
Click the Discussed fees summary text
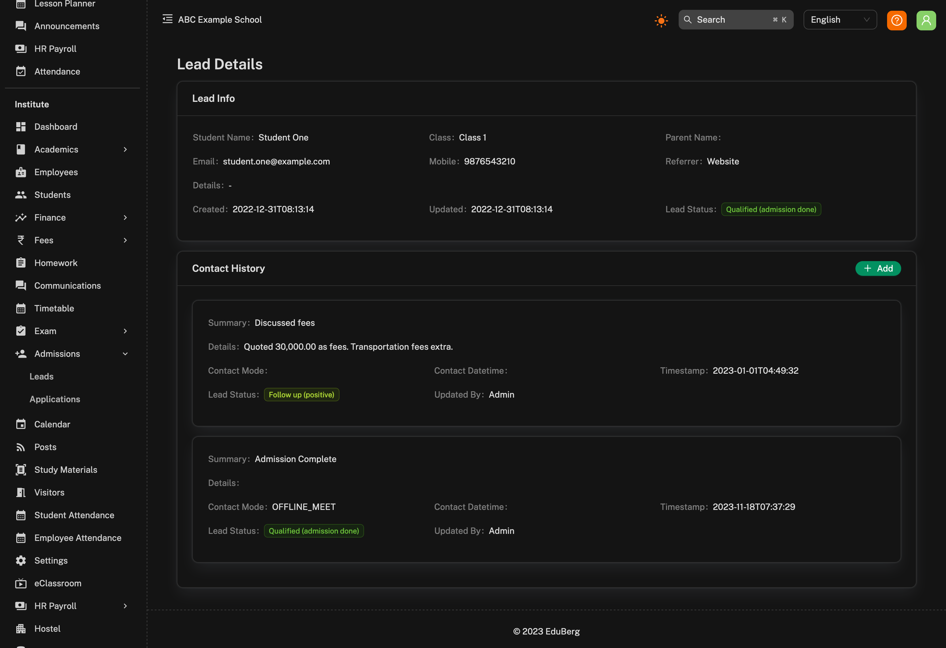285,323
